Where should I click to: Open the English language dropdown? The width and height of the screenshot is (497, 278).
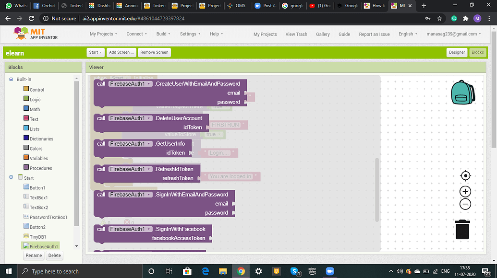408,34
